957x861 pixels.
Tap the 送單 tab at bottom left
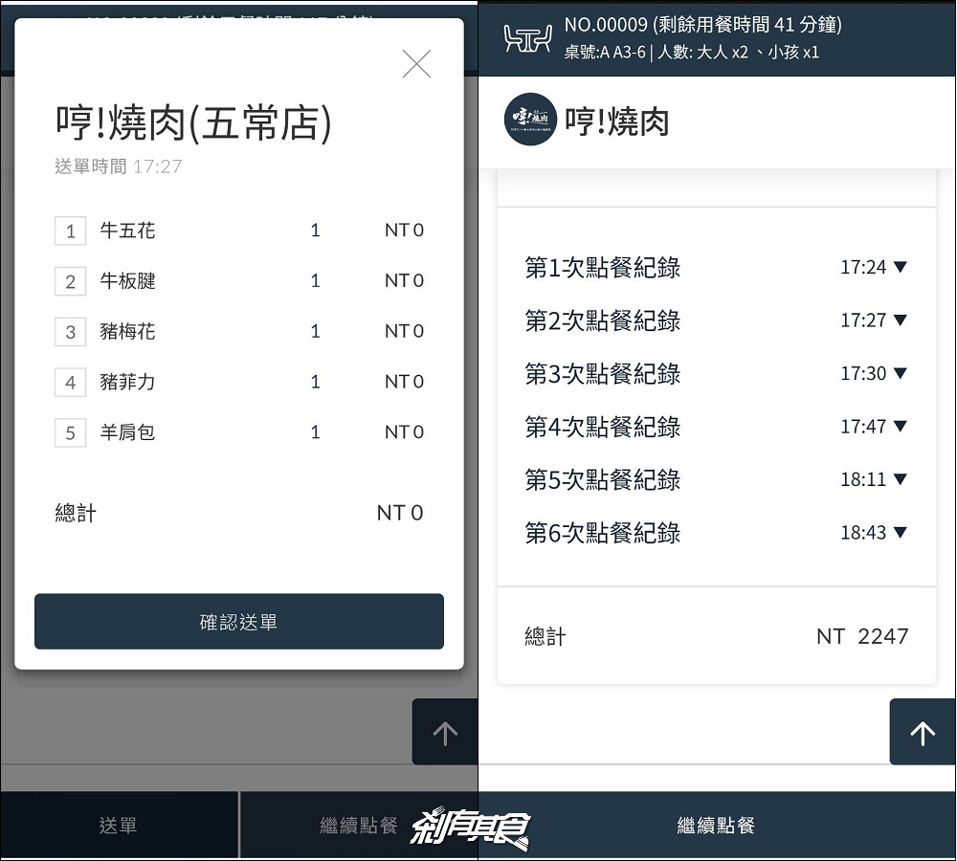click(x=119, y=825)
